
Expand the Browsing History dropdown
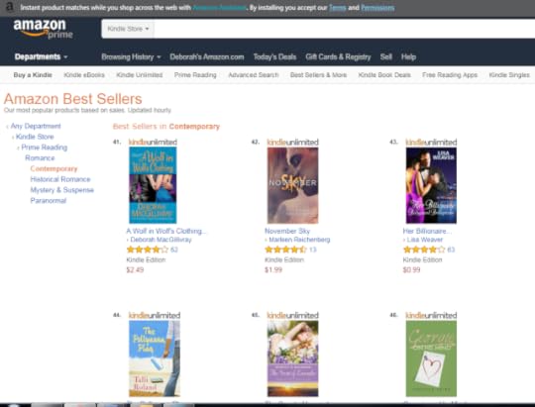pyautogui.click(x=131, y=57)
